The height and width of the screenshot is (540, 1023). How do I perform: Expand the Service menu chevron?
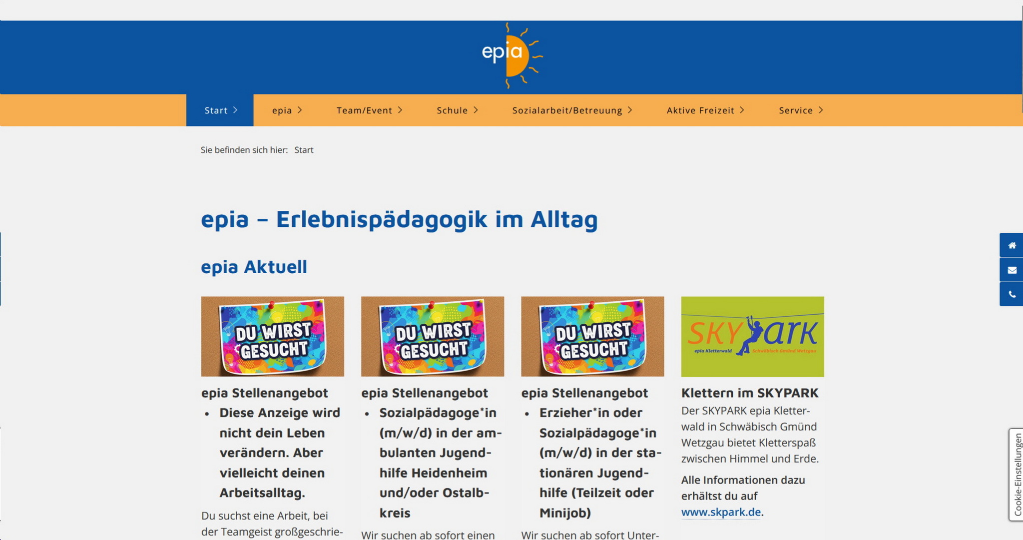click(821, 110)
